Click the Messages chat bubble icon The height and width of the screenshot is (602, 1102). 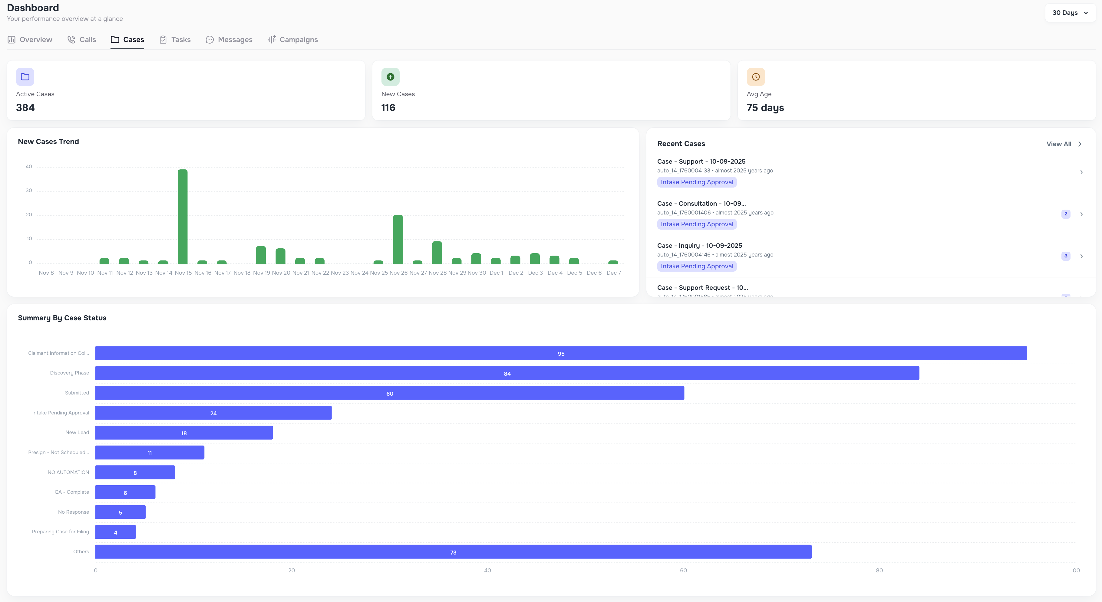[210, 39]
